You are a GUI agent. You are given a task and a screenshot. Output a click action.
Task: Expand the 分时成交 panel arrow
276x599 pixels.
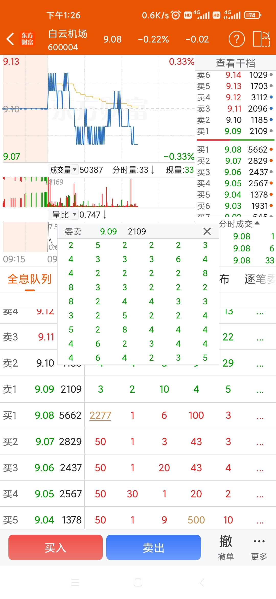pos(257,223)
